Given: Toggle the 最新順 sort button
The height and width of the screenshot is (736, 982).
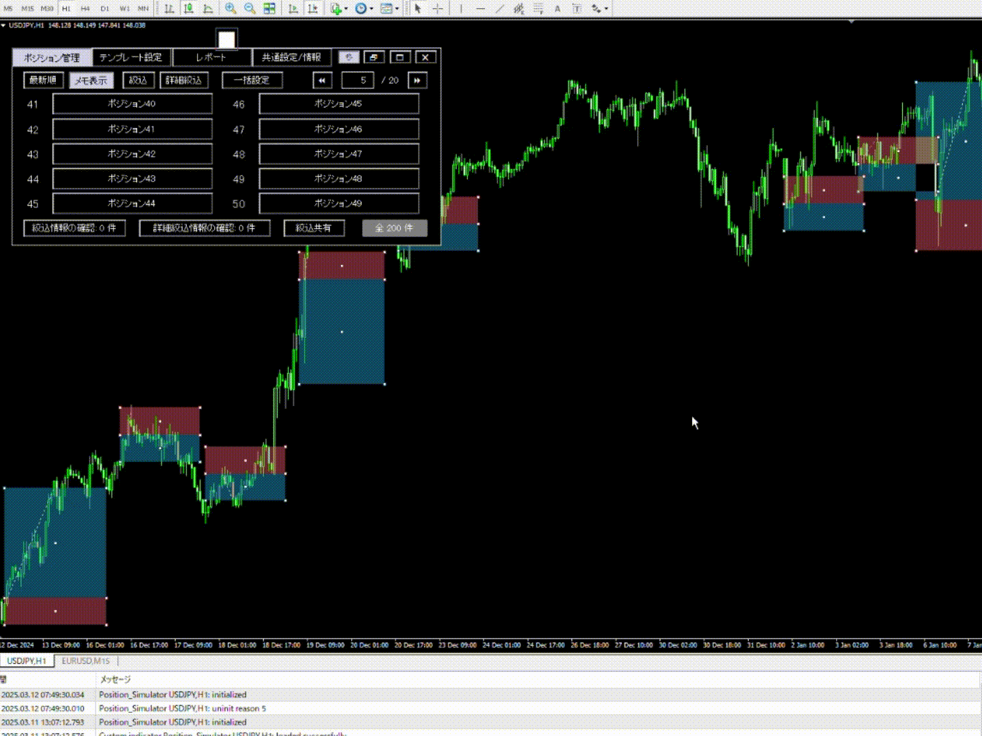Looking at the screenshot, I should [43, 80].
